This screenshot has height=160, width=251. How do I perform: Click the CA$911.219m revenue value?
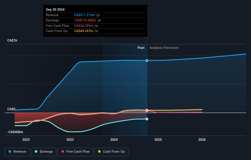[84, 15]
